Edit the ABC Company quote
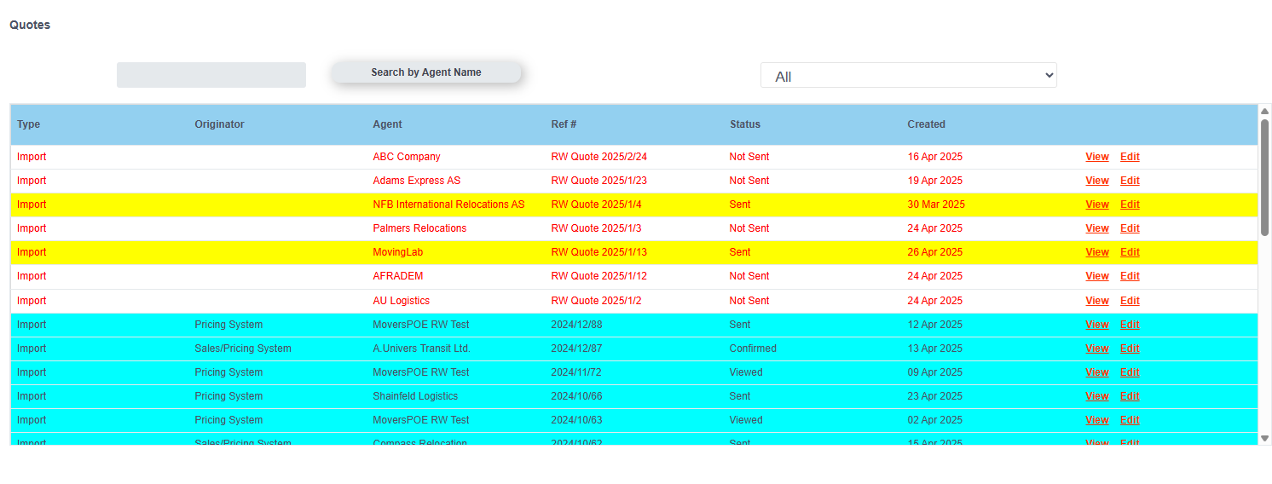 [1130, 157]
